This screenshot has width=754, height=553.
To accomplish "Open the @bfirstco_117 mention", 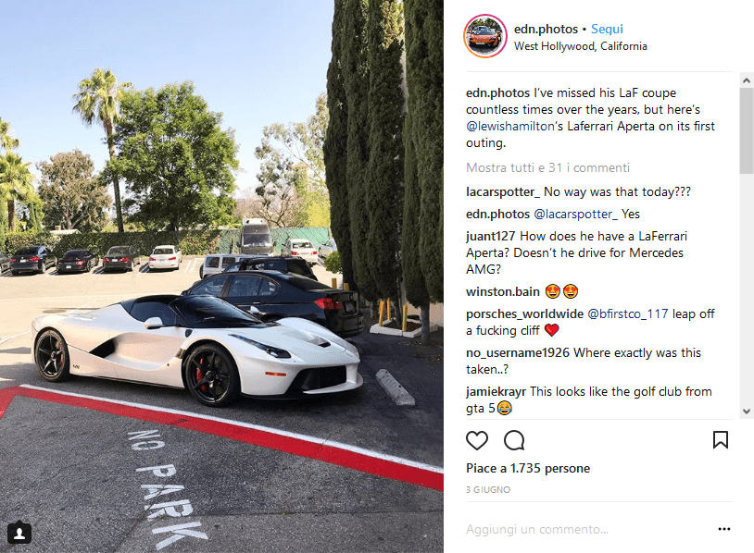I will 627,313.
